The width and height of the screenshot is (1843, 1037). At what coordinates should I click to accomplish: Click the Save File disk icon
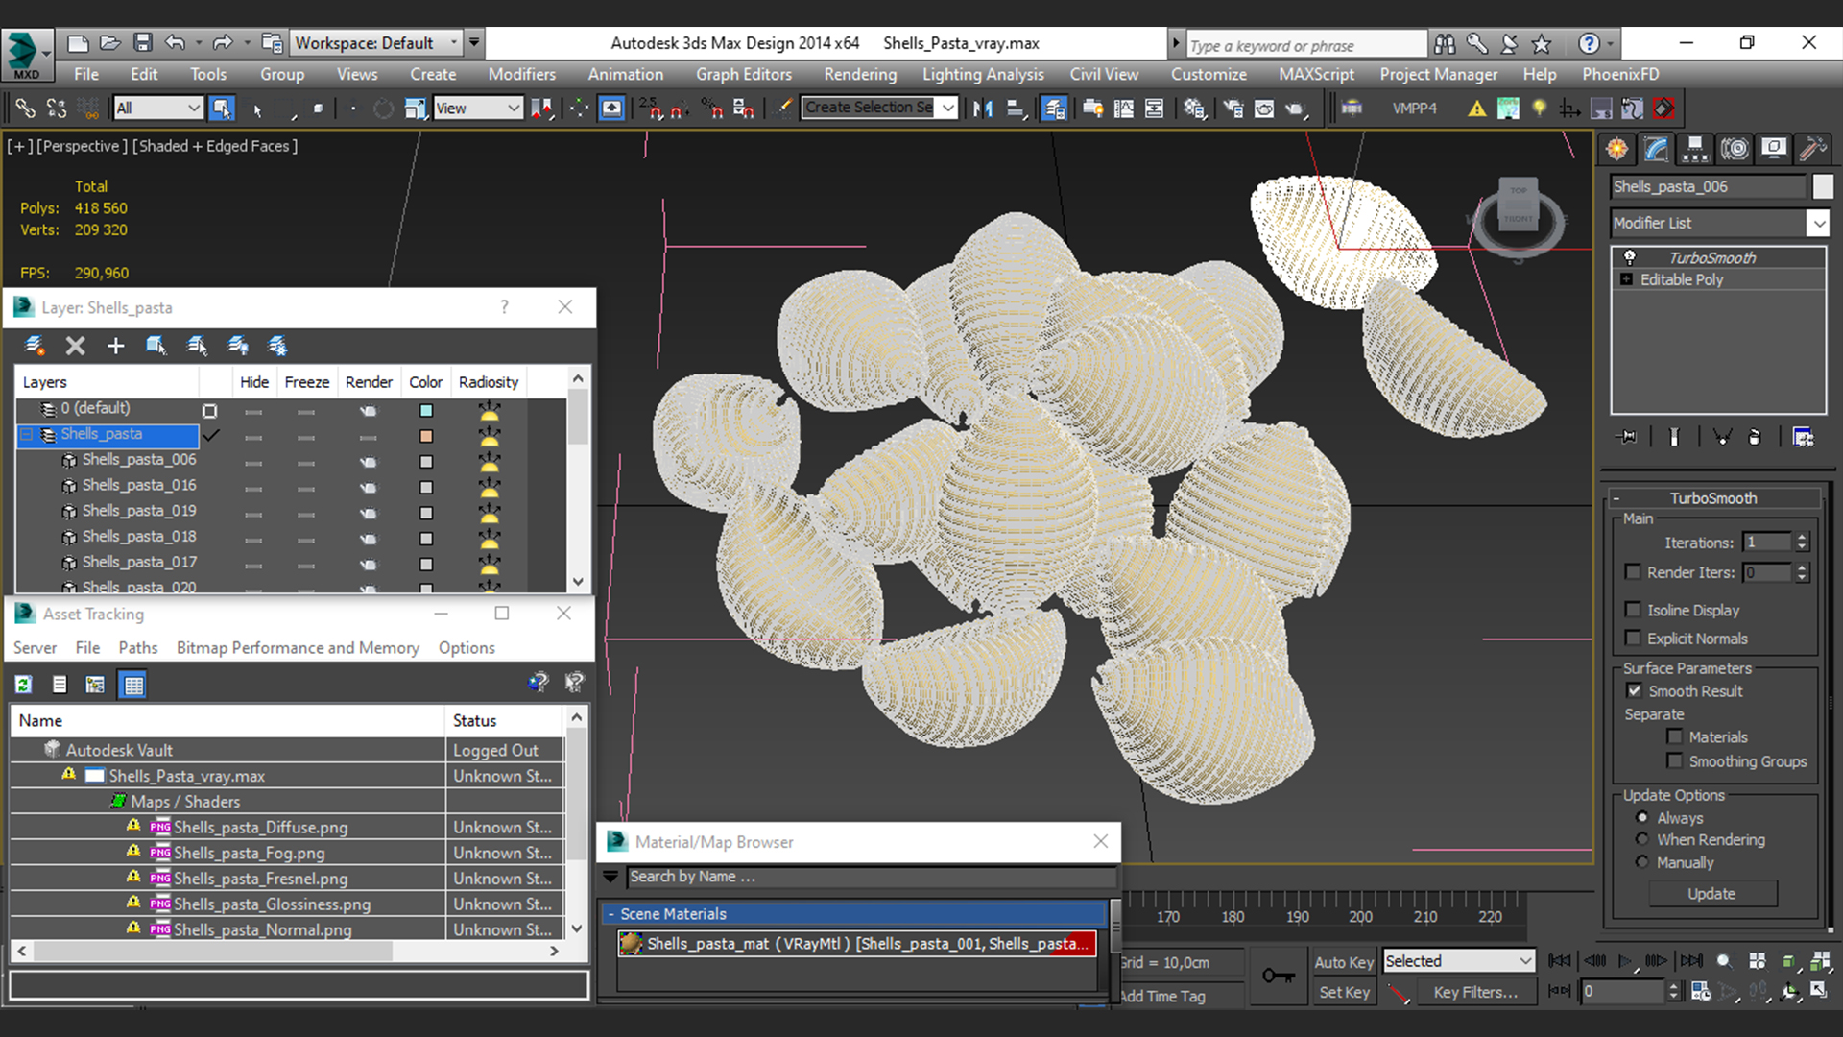143,42
